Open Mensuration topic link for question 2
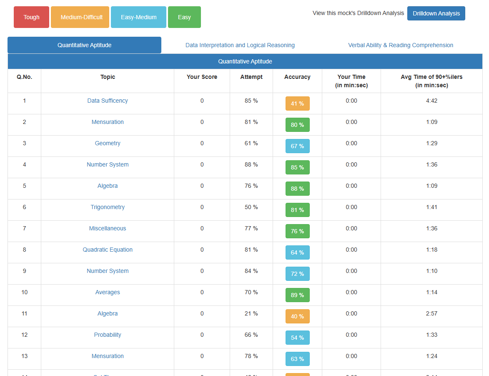 click(108, 122)
